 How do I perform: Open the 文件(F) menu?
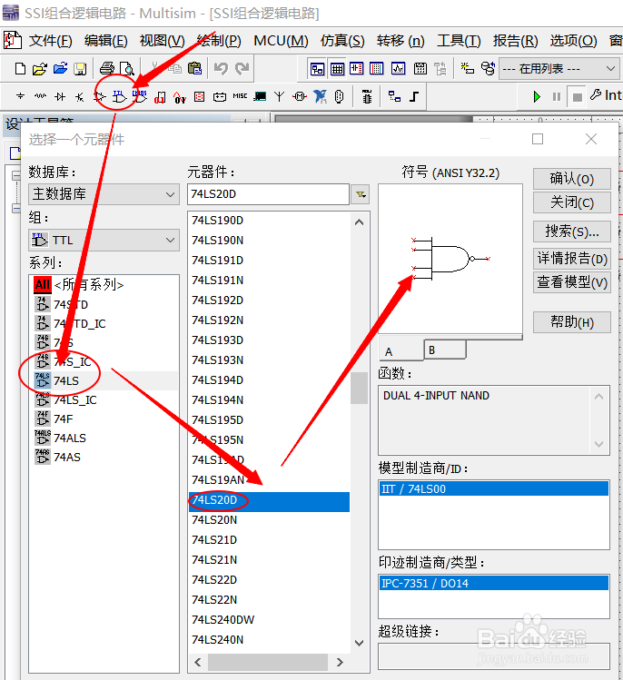click(x=50, y=41)
